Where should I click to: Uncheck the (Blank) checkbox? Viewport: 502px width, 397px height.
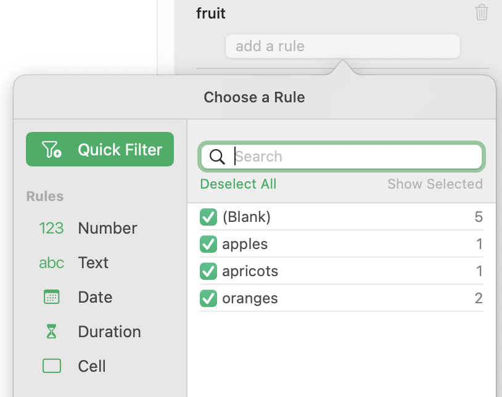pos(208,217)
